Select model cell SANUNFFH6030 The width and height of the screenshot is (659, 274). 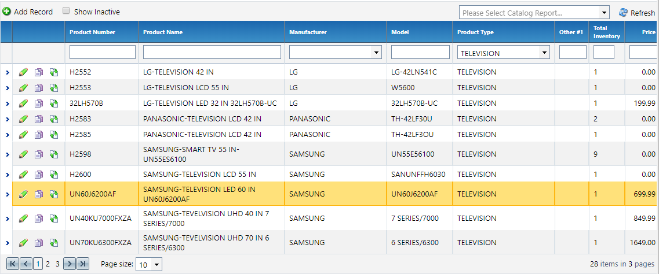coord(418,174)
